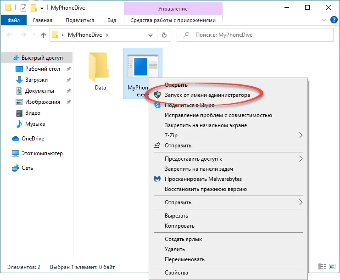Refresh the MyPhoneDive folder view

(164, 35)
